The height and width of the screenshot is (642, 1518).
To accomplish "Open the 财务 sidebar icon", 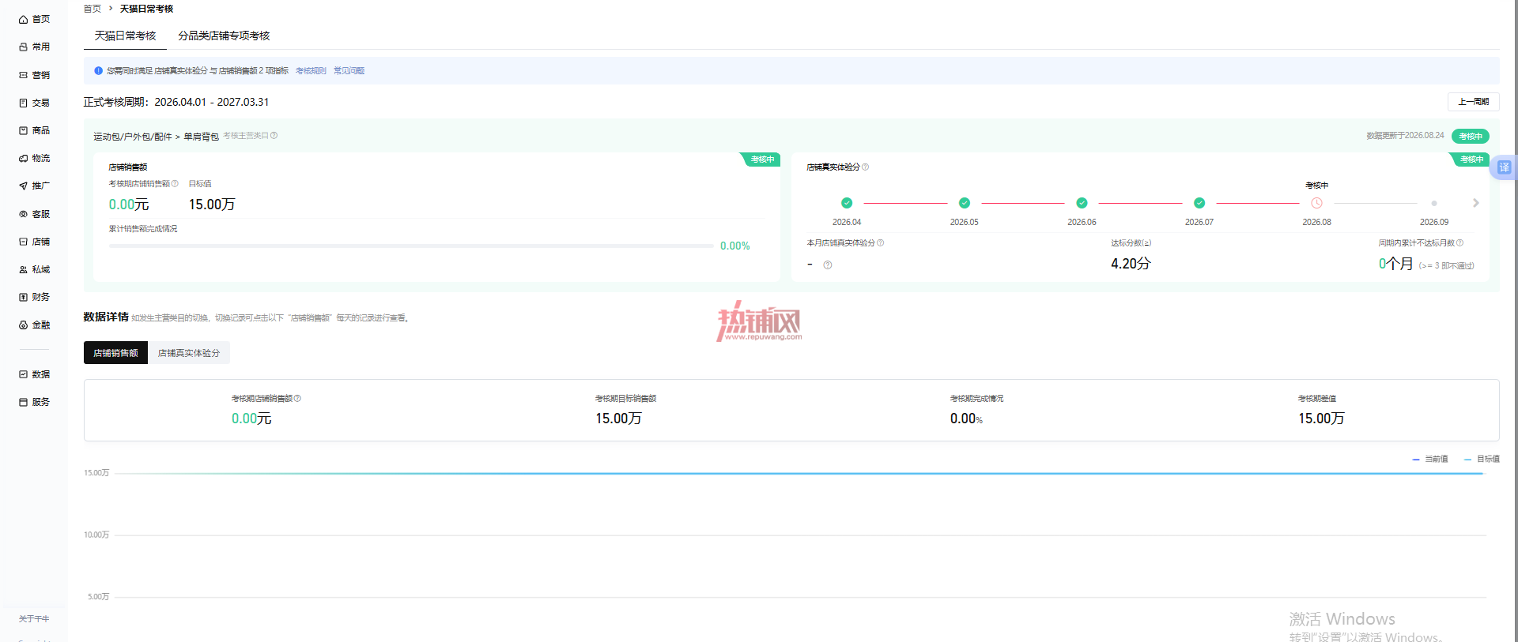I will point(24,297).
